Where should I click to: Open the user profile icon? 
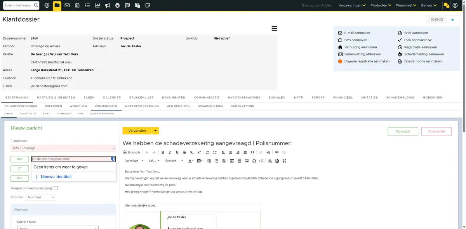[x=455, y=5]
